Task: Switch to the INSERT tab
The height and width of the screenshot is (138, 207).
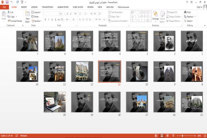Action: tap(24, 7)
